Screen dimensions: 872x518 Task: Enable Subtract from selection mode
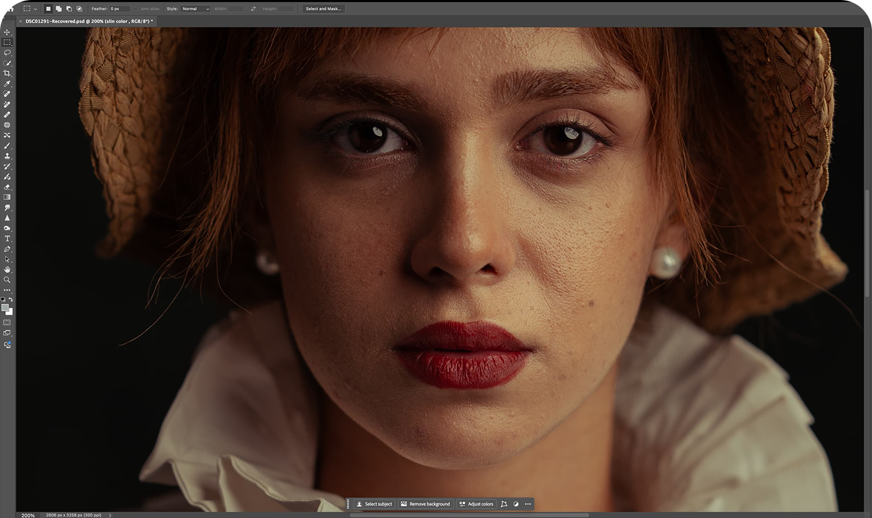click(69, 8)
